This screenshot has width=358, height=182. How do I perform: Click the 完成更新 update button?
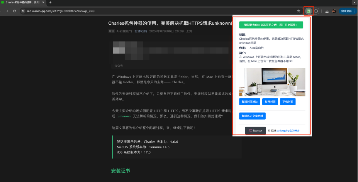348,11
